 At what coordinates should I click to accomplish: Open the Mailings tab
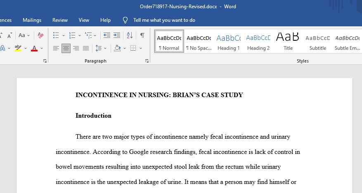click(32, 20)
